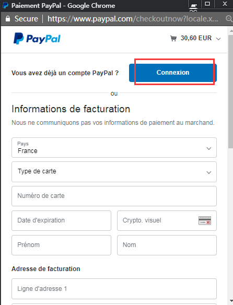The width and height of the screenshot is (233, 305).
Task: Expand the 30,60 EUR cart summary chevron
Action: tap(218, 39)
